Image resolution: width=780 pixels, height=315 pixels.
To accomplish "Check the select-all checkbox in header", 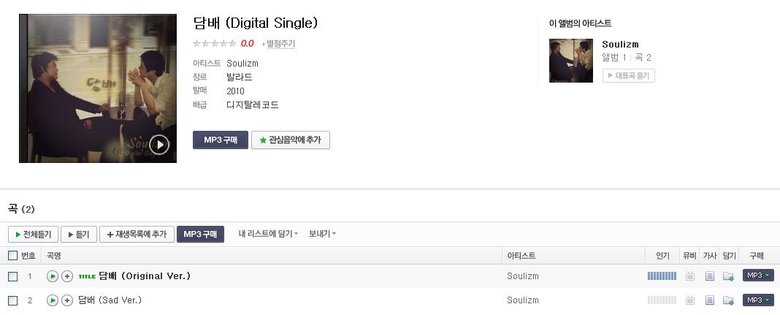I will coord(13,256).
